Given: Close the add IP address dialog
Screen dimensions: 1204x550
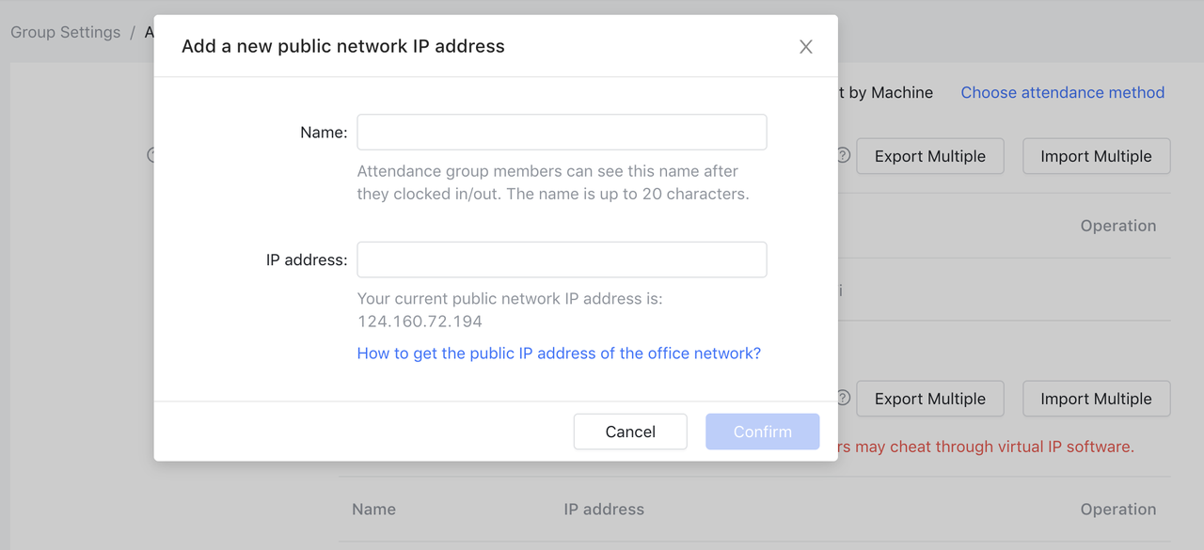Looking at the screenshot, I should [805, 47].
